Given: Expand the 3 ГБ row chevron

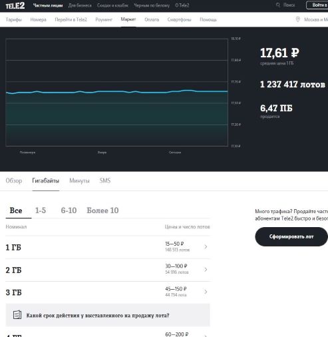Looking at the screenshot, I should coord(206,292).
